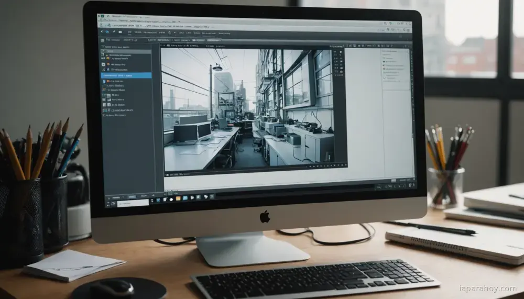Click the white rectangle icon in the dark toolbar
Viewport: 524px width, 299px height.
(x=120, y=32)
